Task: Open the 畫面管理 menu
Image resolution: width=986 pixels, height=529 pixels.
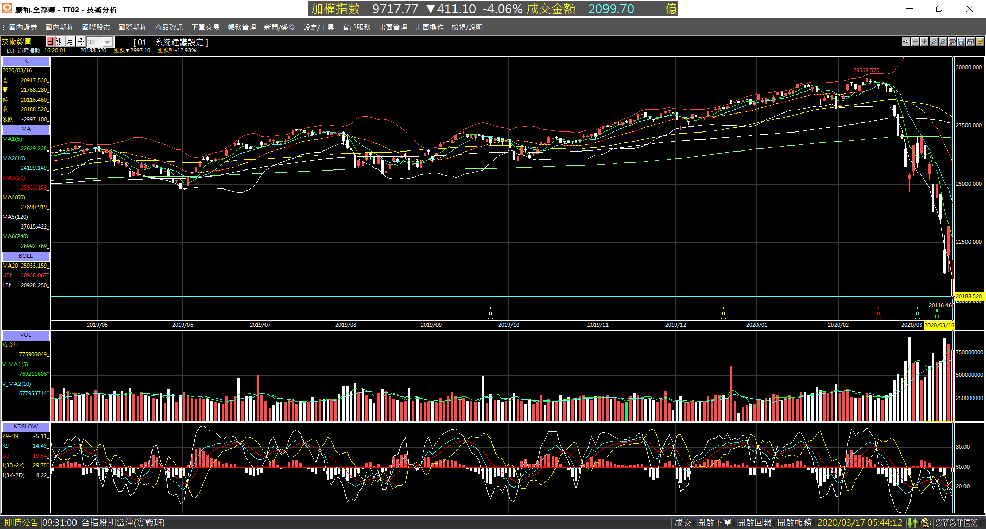Action: 393,27
